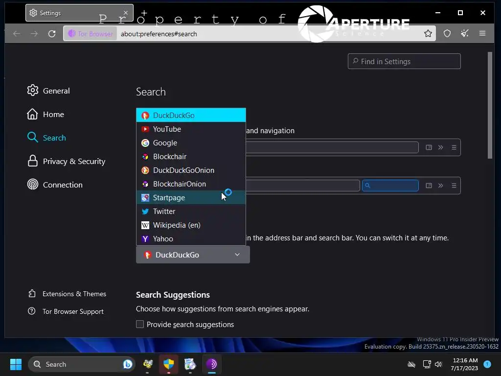The image size is (501, 376).
Task: Open General settings category
Action: coord(48,91)
